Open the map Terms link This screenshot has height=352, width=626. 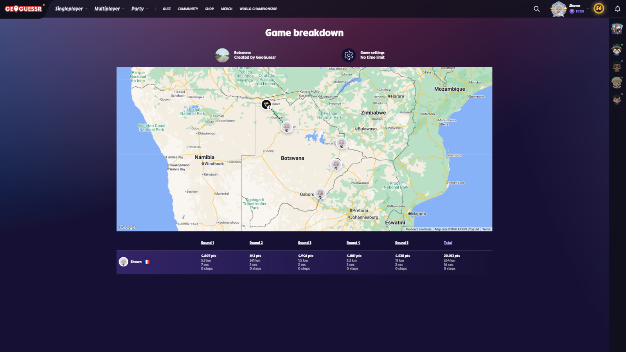[486, 229]
